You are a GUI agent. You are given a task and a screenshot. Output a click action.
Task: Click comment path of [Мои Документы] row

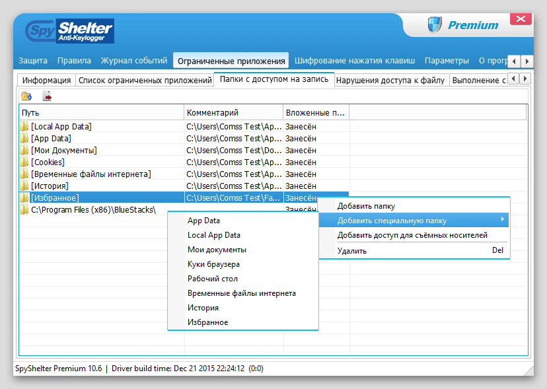tap(234, 150)
